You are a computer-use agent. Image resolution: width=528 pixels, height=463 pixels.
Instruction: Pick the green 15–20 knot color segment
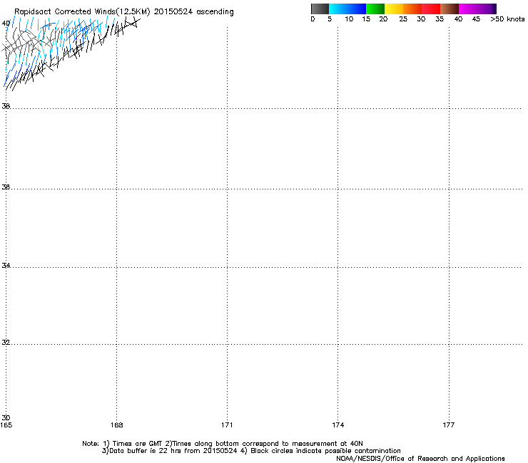(375, 9)
